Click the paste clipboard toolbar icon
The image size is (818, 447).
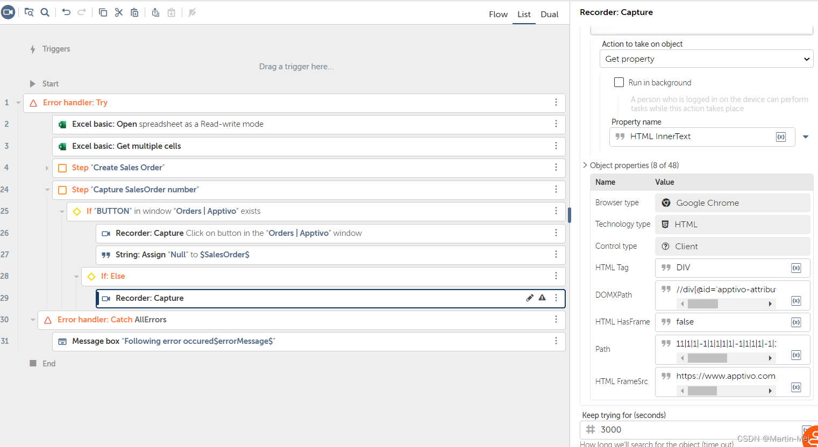[134, 12]
